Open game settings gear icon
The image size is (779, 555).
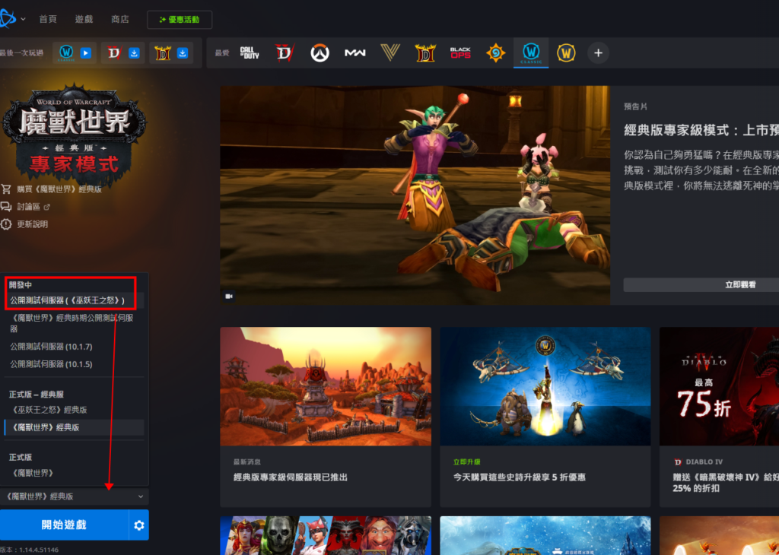139,525
